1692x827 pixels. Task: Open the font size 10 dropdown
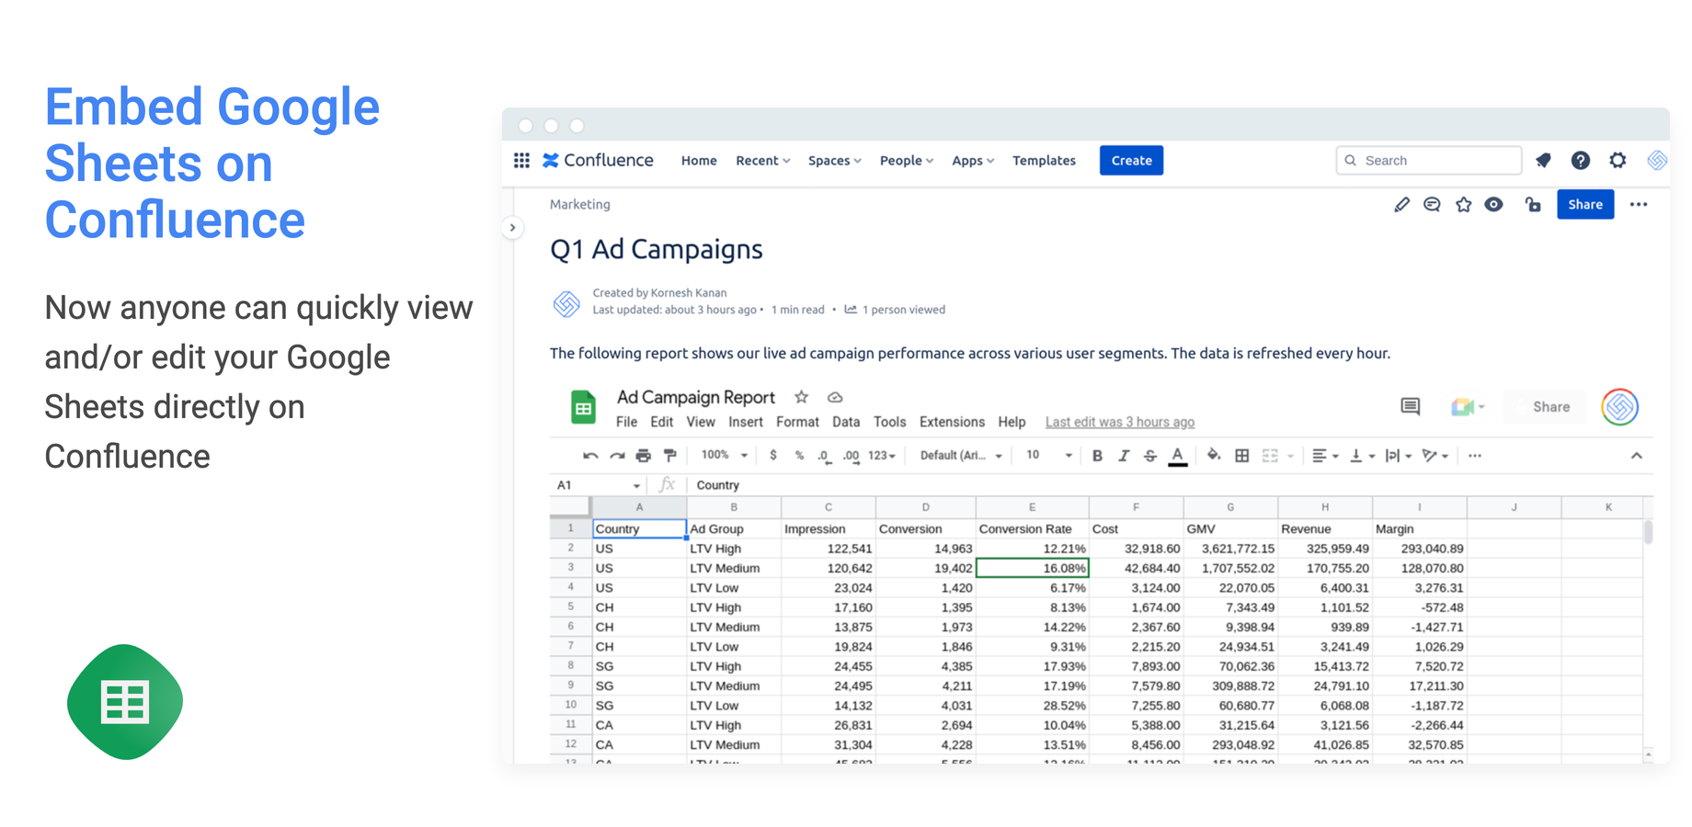click(x=1049, y=455)
